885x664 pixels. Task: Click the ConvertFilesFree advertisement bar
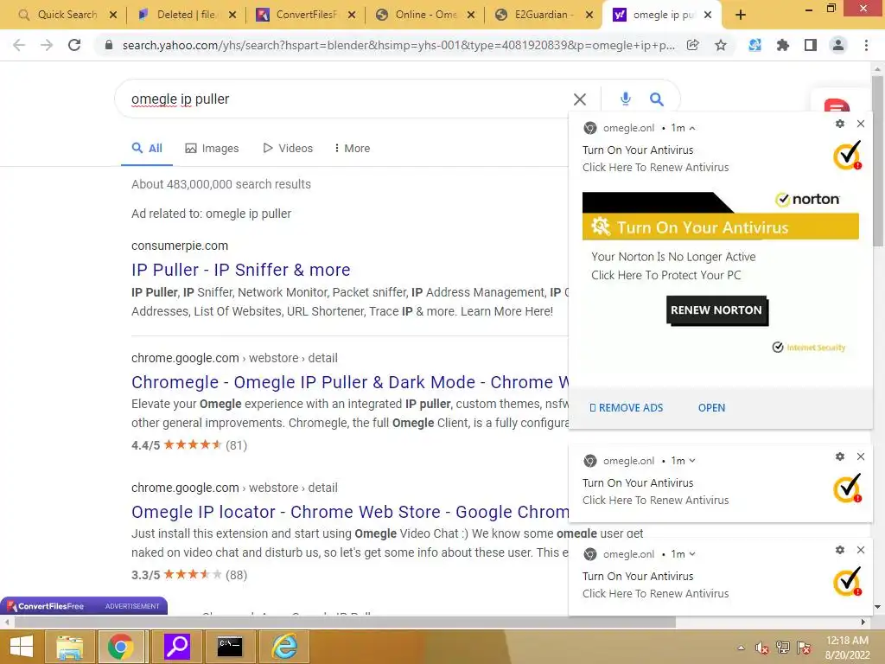84,606
